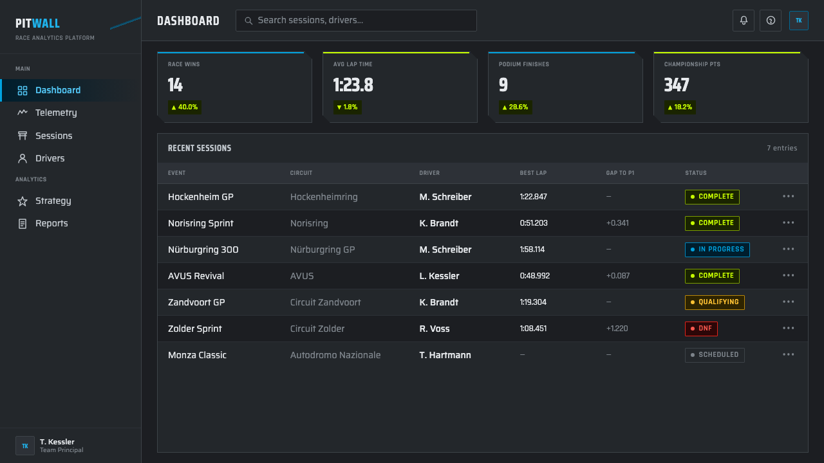
Task: Expand actions menu for Monza Classic
Action: (789, 355)
